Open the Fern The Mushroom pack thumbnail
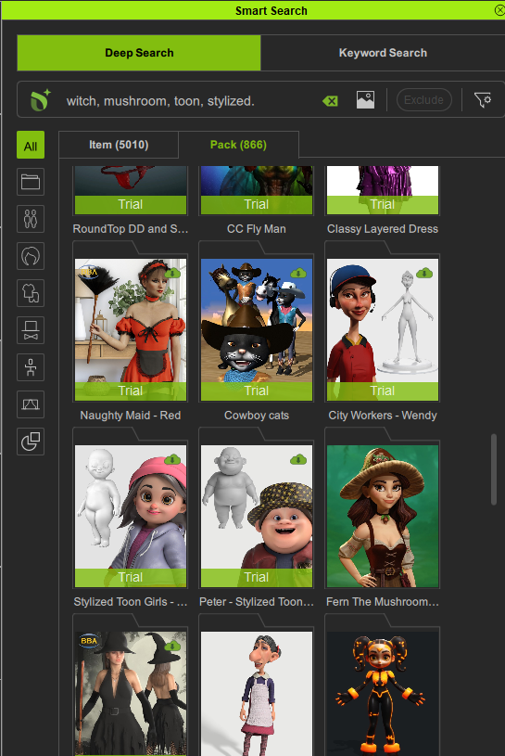505x756 pixels. click(x=383, y=516)
